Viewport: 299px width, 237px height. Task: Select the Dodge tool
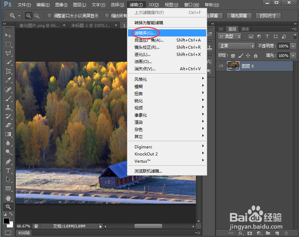[x=8, y=152]
